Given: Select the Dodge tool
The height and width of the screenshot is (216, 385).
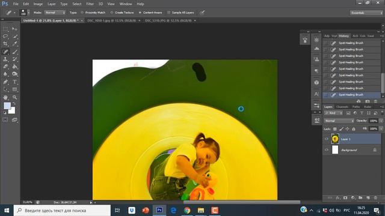Looking at the screenshot, I should 14,74.
